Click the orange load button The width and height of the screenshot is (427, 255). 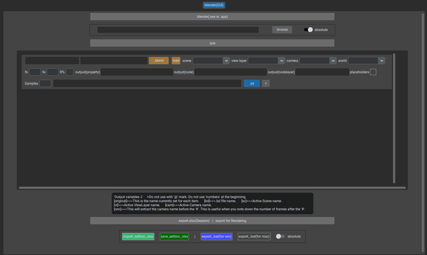[x=176, y=61]
